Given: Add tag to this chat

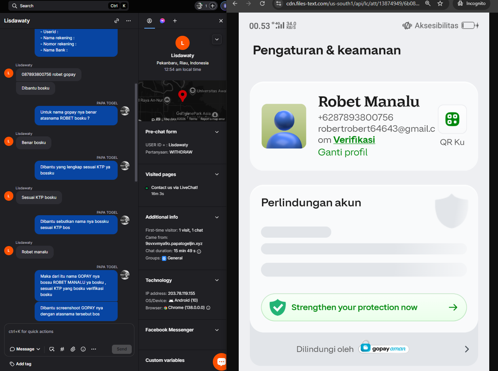Looking at the screenshot, I should [21, 364].
